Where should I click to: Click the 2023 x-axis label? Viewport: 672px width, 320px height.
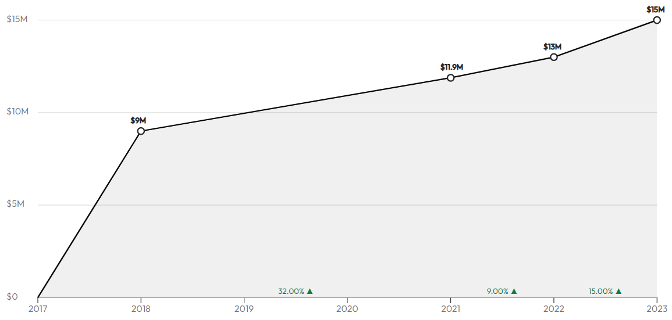(x=656, y=308)
